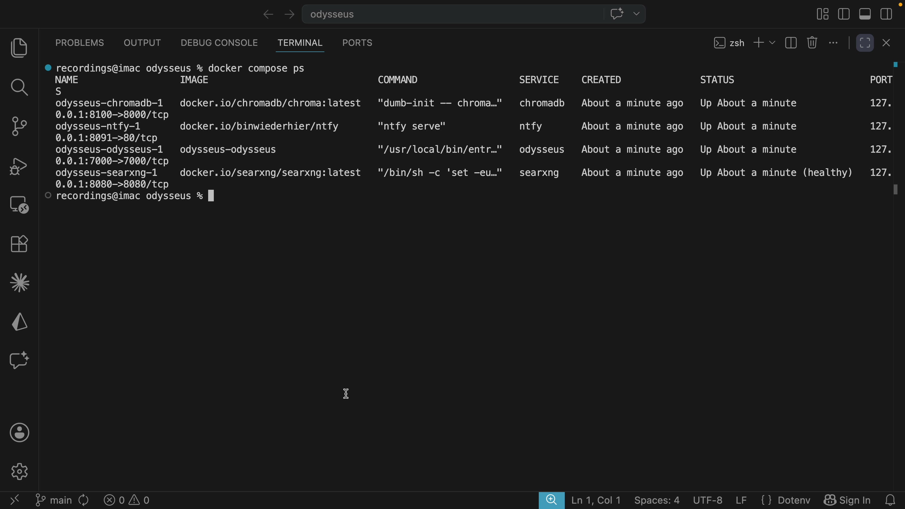Click the terminal input cursor prompt

pos(211,196)
